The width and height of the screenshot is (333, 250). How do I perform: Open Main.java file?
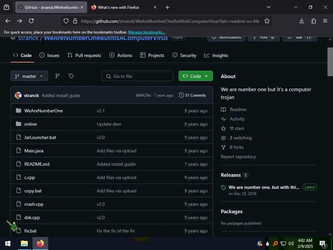34,151
